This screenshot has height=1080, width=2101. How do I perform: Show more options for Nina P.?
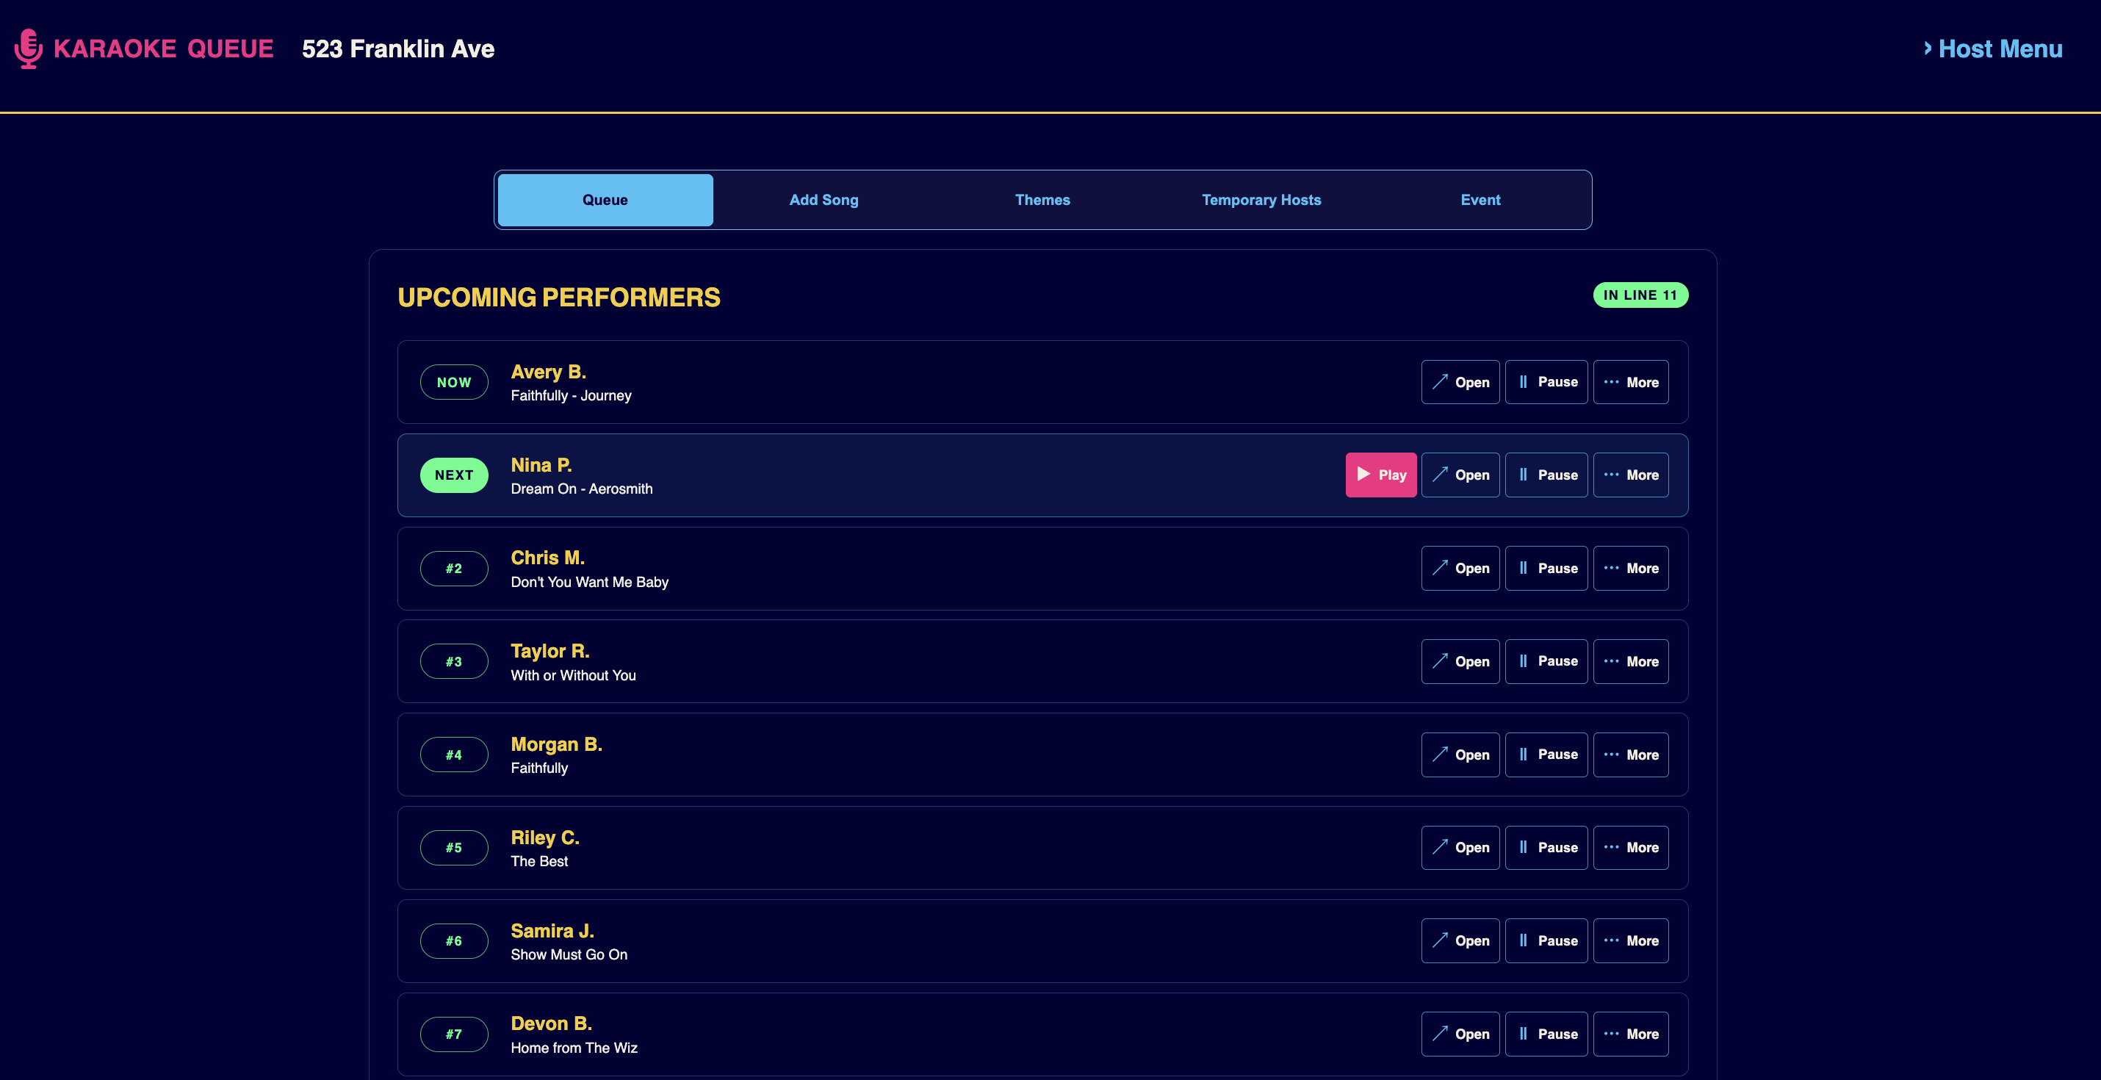[x=1631, y=475]
